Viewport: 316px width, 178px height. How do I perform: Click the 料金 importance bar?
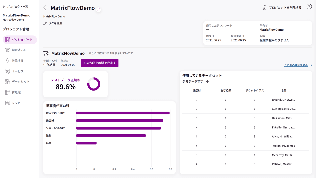tap(87, 143)
